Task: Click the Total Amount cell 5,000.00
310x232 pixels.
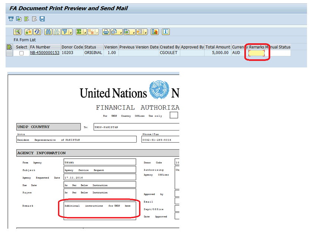Action: (x=218, y=53)
